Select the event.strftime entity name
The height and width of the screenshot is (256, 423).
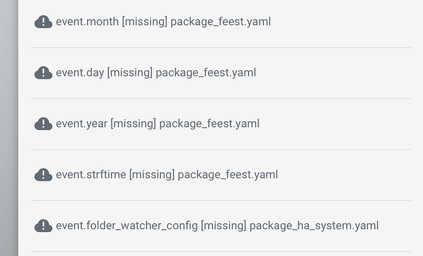[x=91, y=175]
